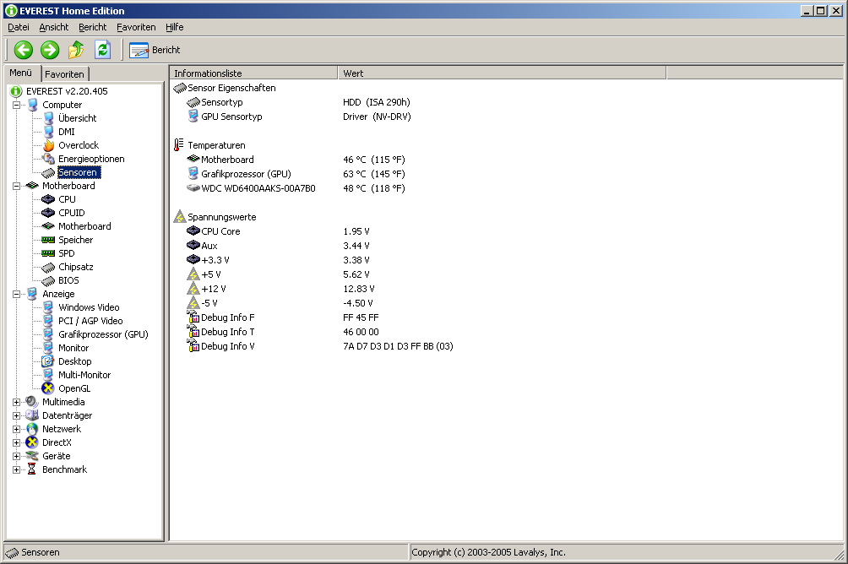848x564 pixels.
Task: Expand the DirectX tree node
Action: point(16,443)
